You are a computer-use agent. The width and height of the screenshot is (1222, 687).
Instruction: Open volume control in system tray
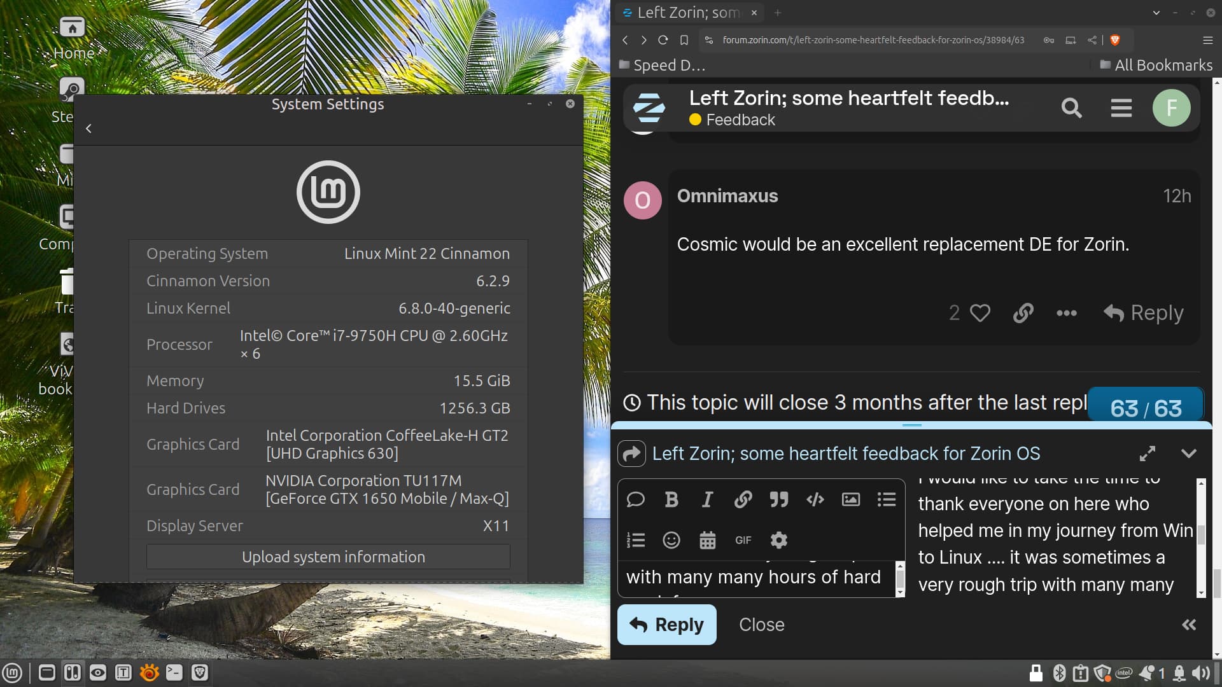coord(1201,673)
